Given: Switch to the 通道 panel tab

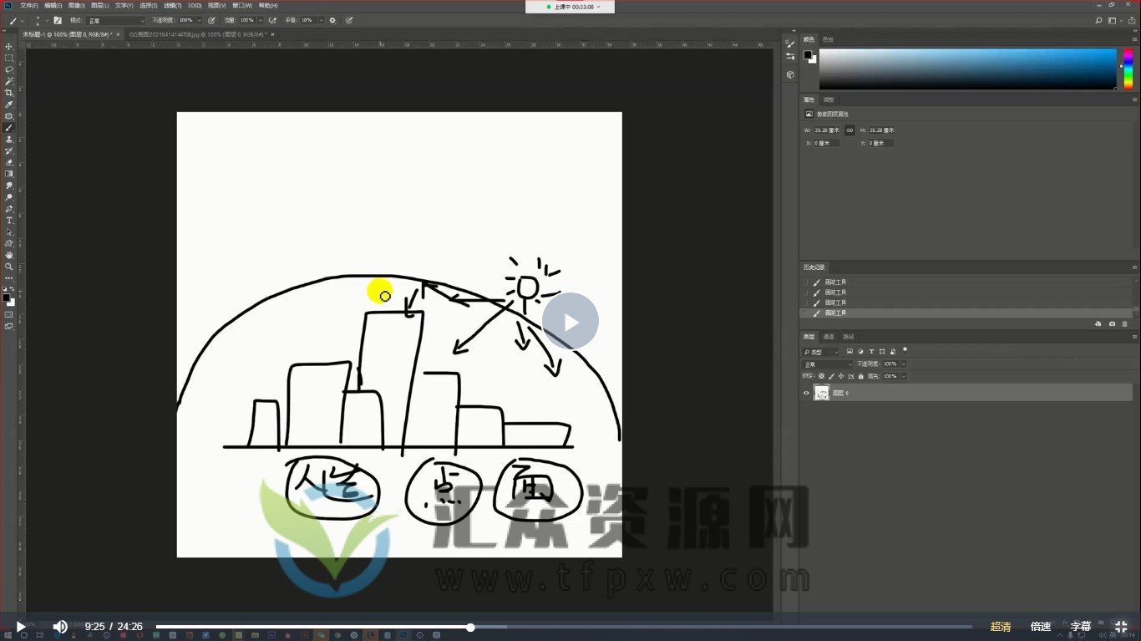Looking at the screenshot, I should [x=829, y=336].
